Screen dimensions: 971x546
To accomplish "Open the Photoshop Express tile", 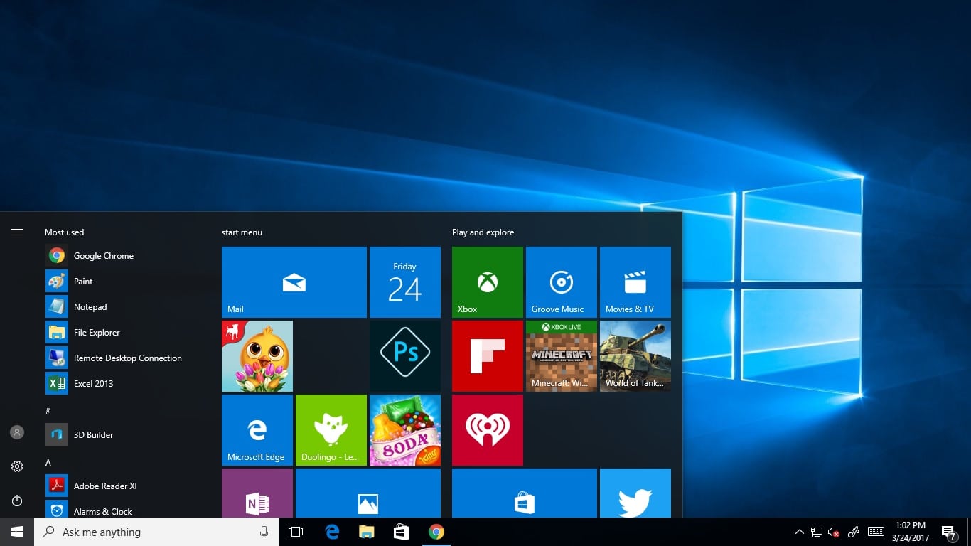I will point(405,356).
